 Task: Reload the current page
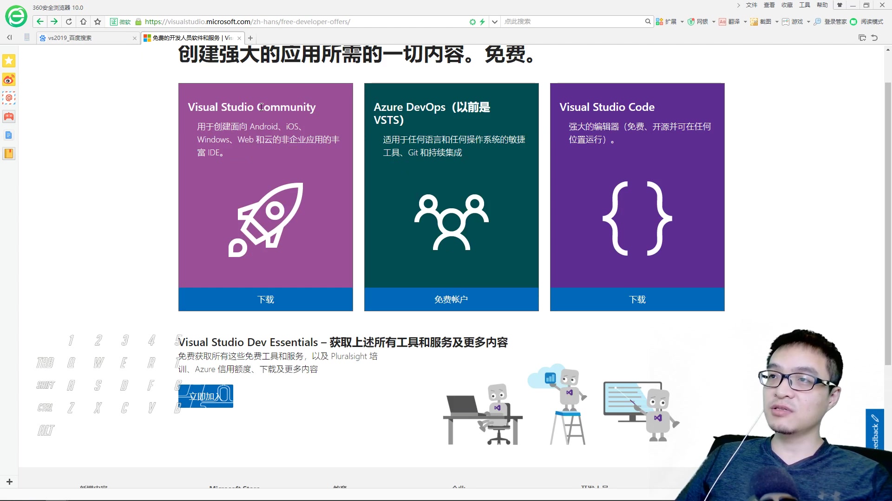pyautogui.click(x=69, y=21)
